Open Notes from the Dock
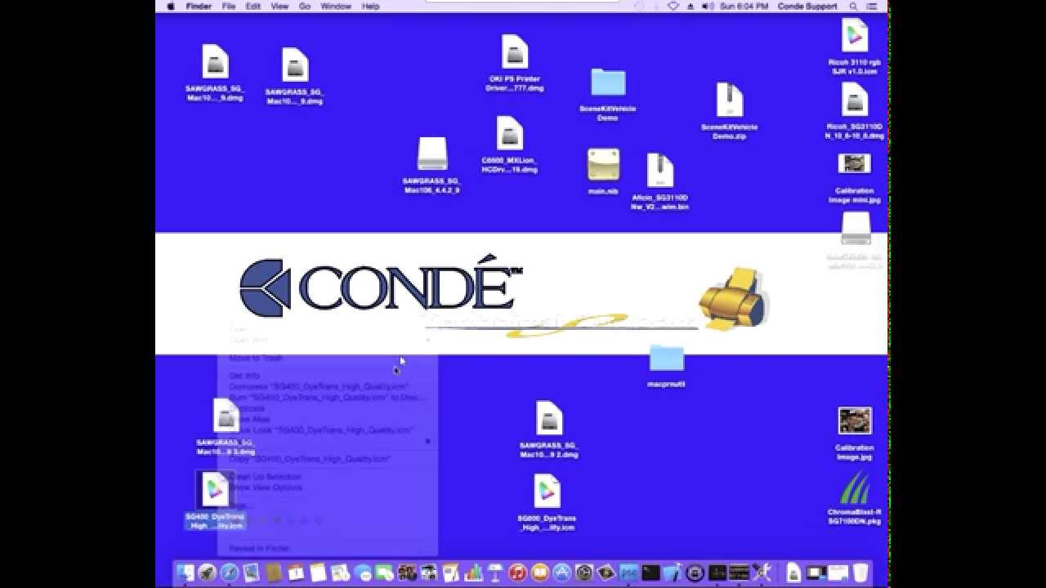This screenshot has width=1046, height=588. click(x=318, y=572)
